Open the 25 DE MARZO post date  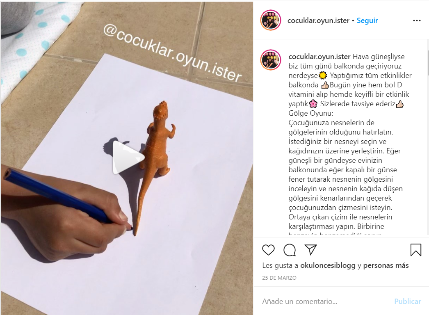(x=279, y=278)
